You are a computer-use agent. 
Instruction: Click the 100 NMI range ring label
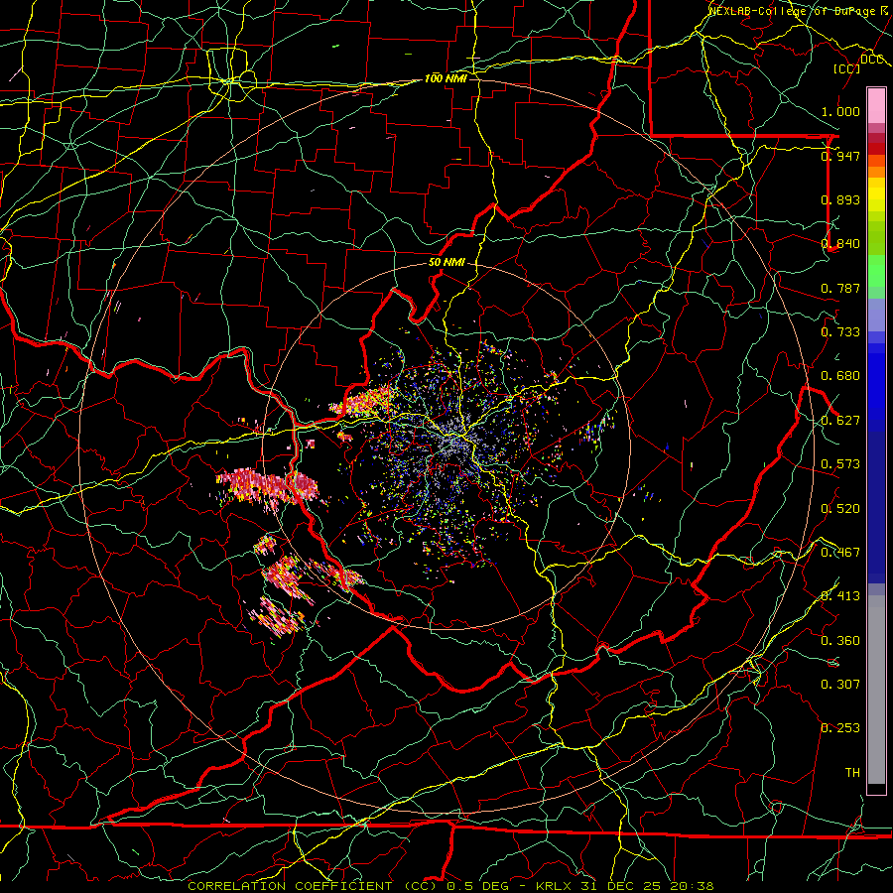click(x=446, y=78)
